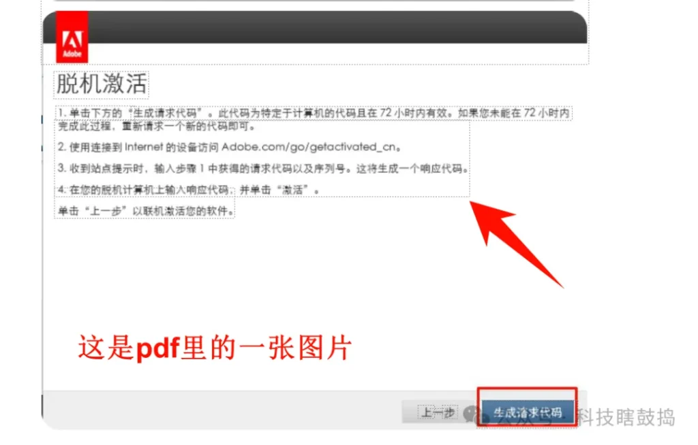Select step 1 line about 生成请求代码
Screen dimensions: 698x445
tap(314, 113)
